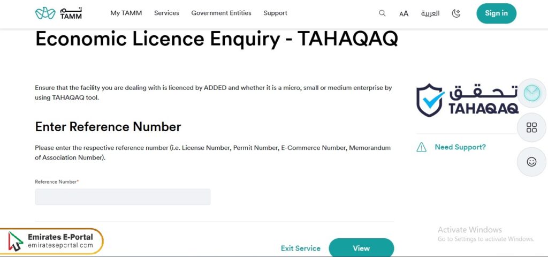Click the search magnifier icon
Image resolution: width=548 pixels, height=257 pixels.
(382, 13)
